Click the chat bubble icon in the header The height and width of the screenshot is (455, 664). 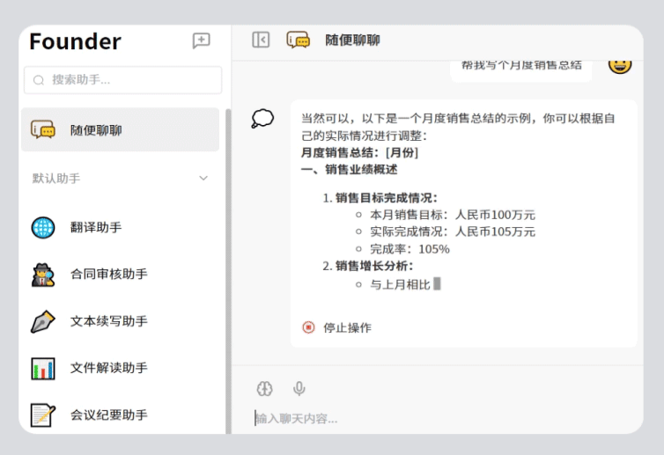tap(299, 40)
